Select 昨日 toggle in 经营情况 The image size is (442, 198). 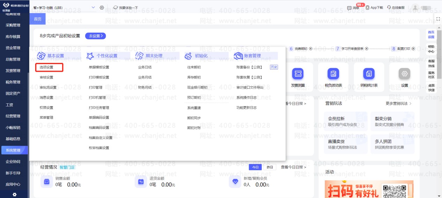pyautogui.click(x=270, y=167)
